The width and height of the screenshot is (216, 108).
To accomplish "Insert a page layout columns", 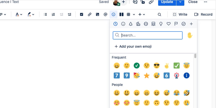I will tap(121, 14).
